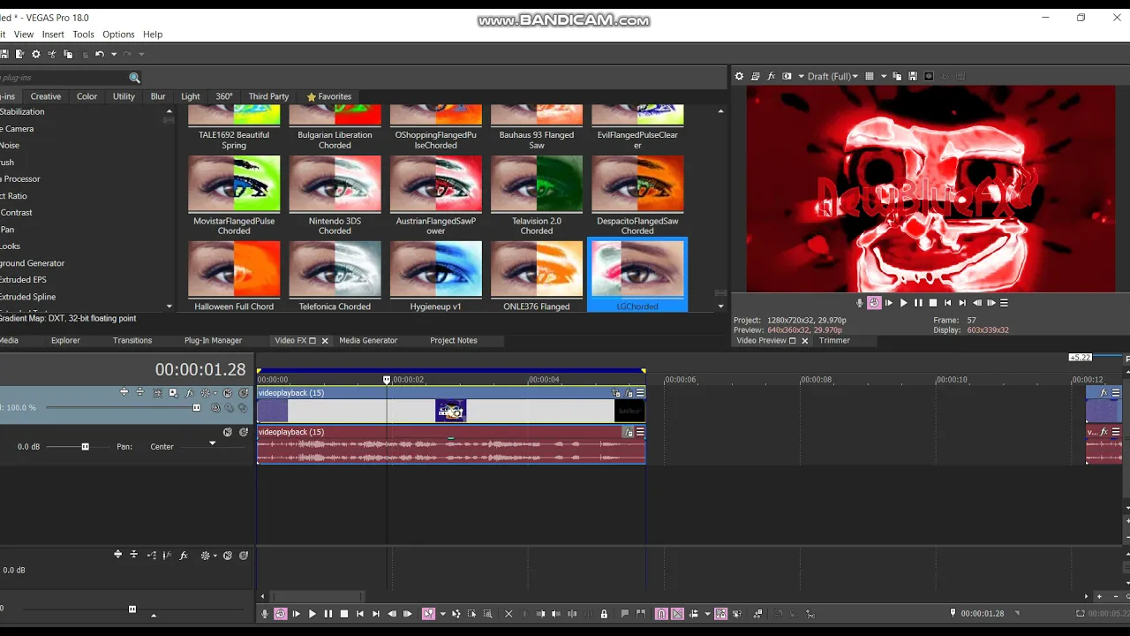The height and width of the screenshot is (636, 1130).
Task: Click the presets panel scroll-up arrow
Action: click(x=720, y=111)
